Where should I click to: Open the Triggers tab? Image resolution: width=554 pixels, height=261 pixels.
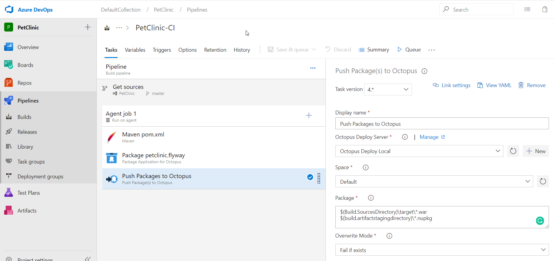pyautogui.click(x=162, y=50)
